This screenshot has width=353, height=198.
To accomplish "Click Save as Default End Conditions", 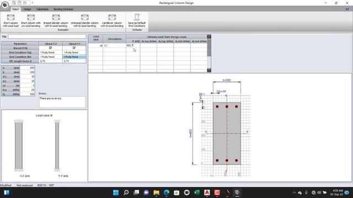I will tap(137, 20).
